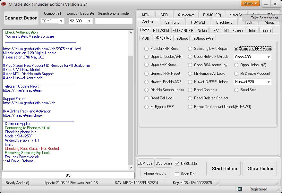Select Oppo Network Unlock radio button
The image size is (282, 193).
tap(190, 57)
